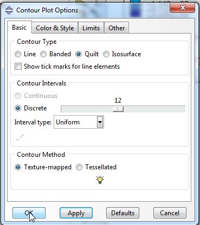Open the Color & Style tab
The image size is (200, 225).
(x=55, y=28)
